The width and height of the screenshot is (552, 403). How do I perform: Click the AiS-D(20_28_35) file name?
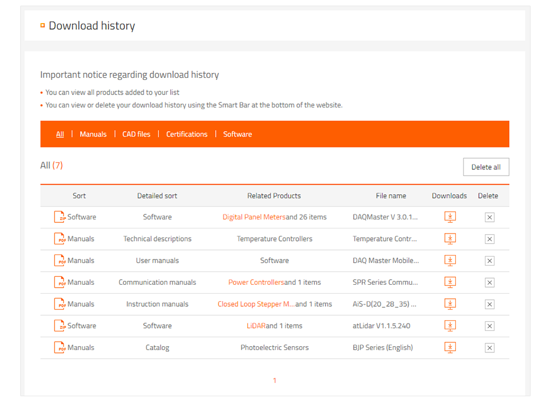[x=384, y=304]
